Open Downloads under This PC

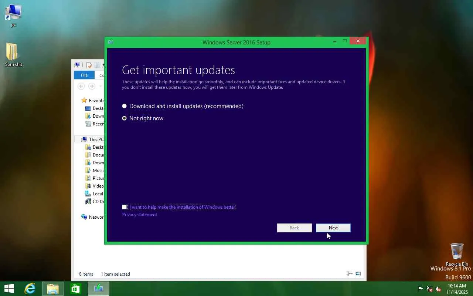[95, 163]
